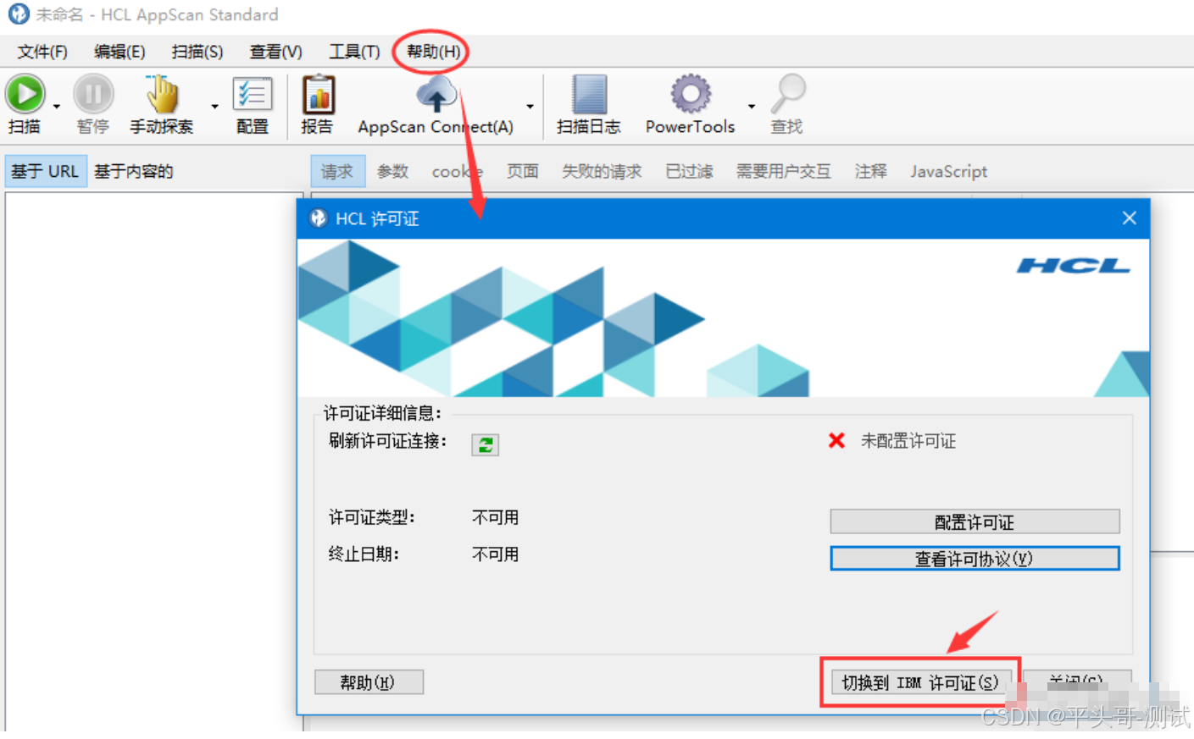Open 手动探索 (Manual Explore) tool

point(160,95)
